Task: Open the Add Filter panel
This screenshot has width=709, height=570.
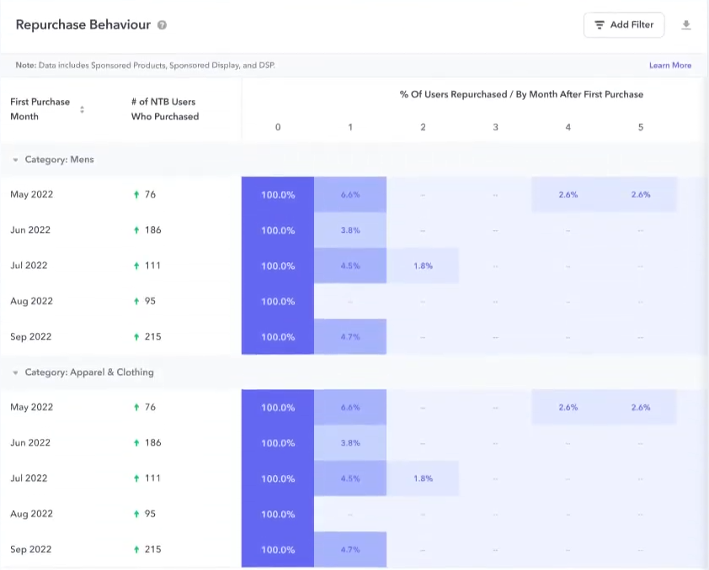Action: pos(624,25)
